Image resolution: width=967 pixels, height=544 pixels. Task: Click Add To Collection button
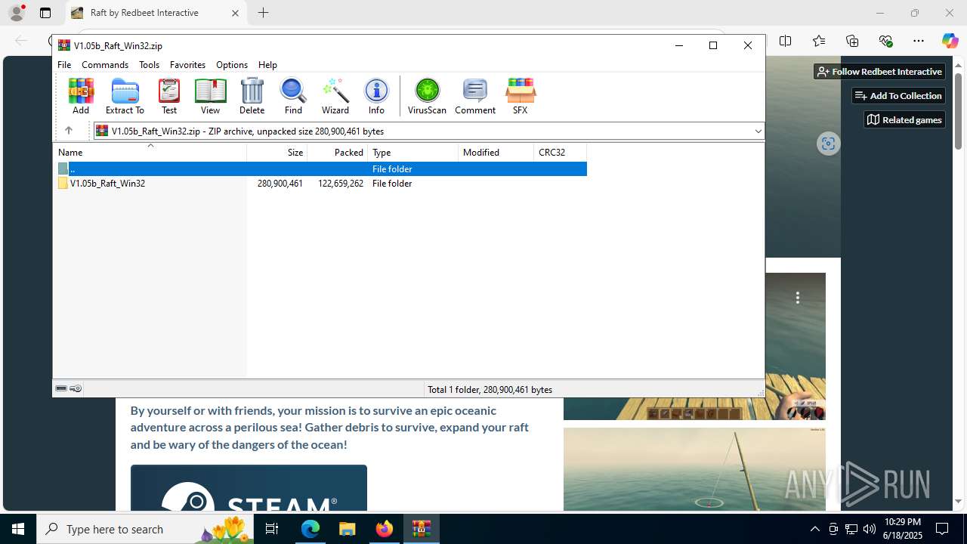coord(898,95)
